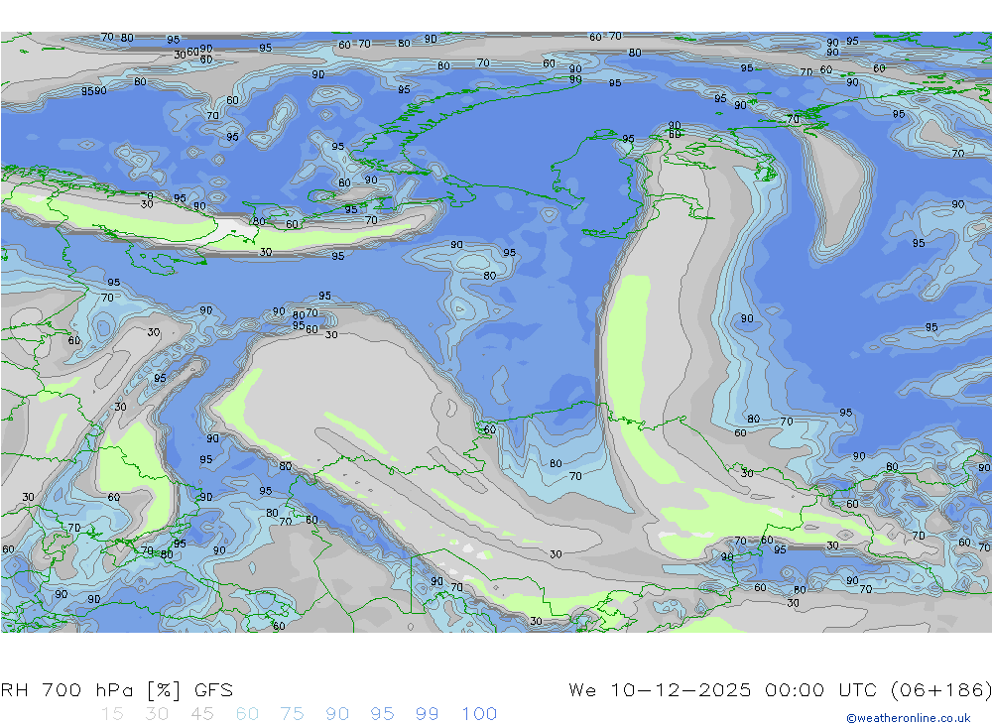This screenshot has width=992, height=727.
Task: Click the legend scale value 75
Action: tap(293, 714)
